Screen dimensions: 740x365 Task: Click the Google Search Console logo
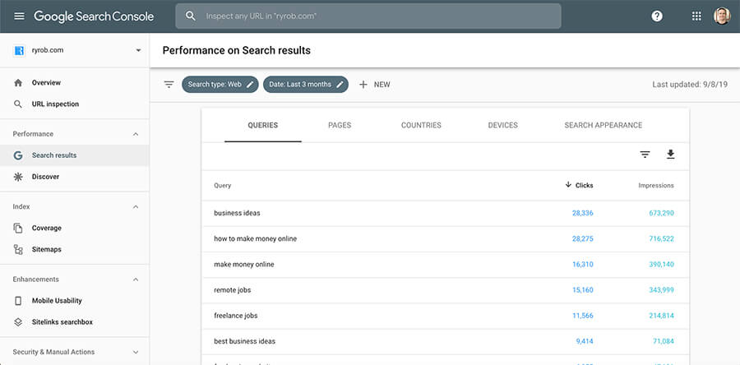click(x=94, y=16)
